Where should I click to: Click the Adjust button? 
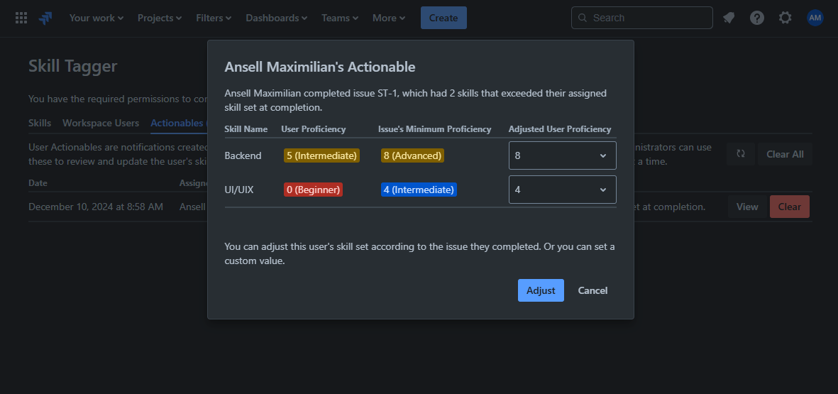click(x=541, y=290)
